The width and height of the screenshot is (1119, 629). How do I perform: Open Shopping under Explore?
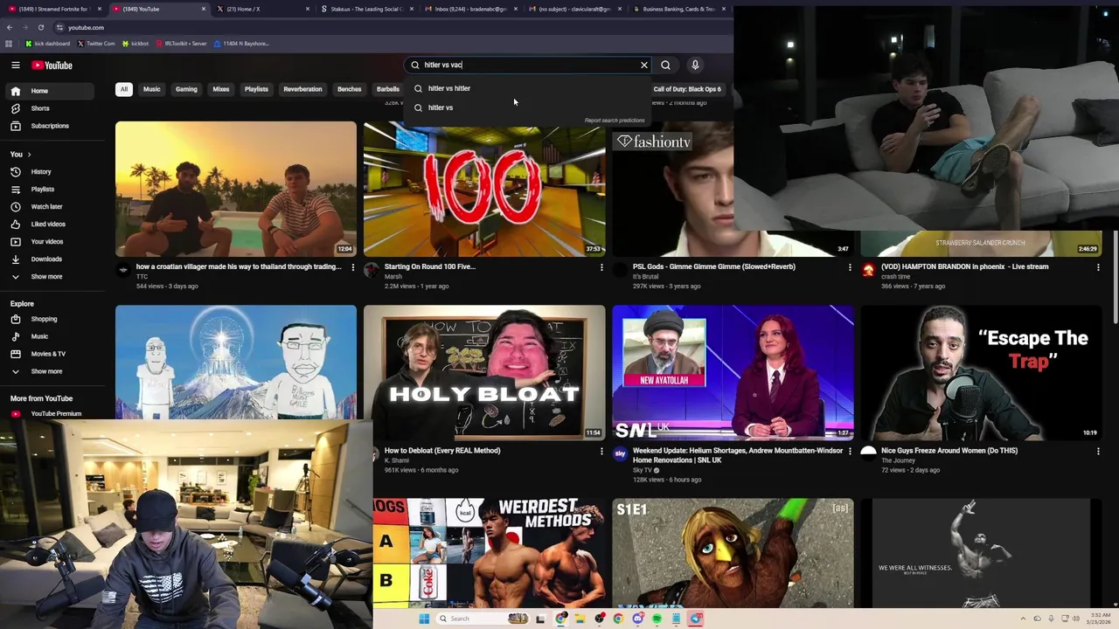(x=51, y=319)
